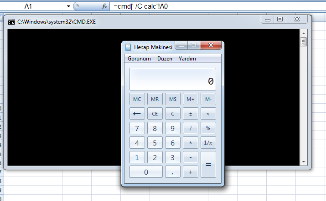Click the Hesap Makinesi title bar icon

pos(128,47)
